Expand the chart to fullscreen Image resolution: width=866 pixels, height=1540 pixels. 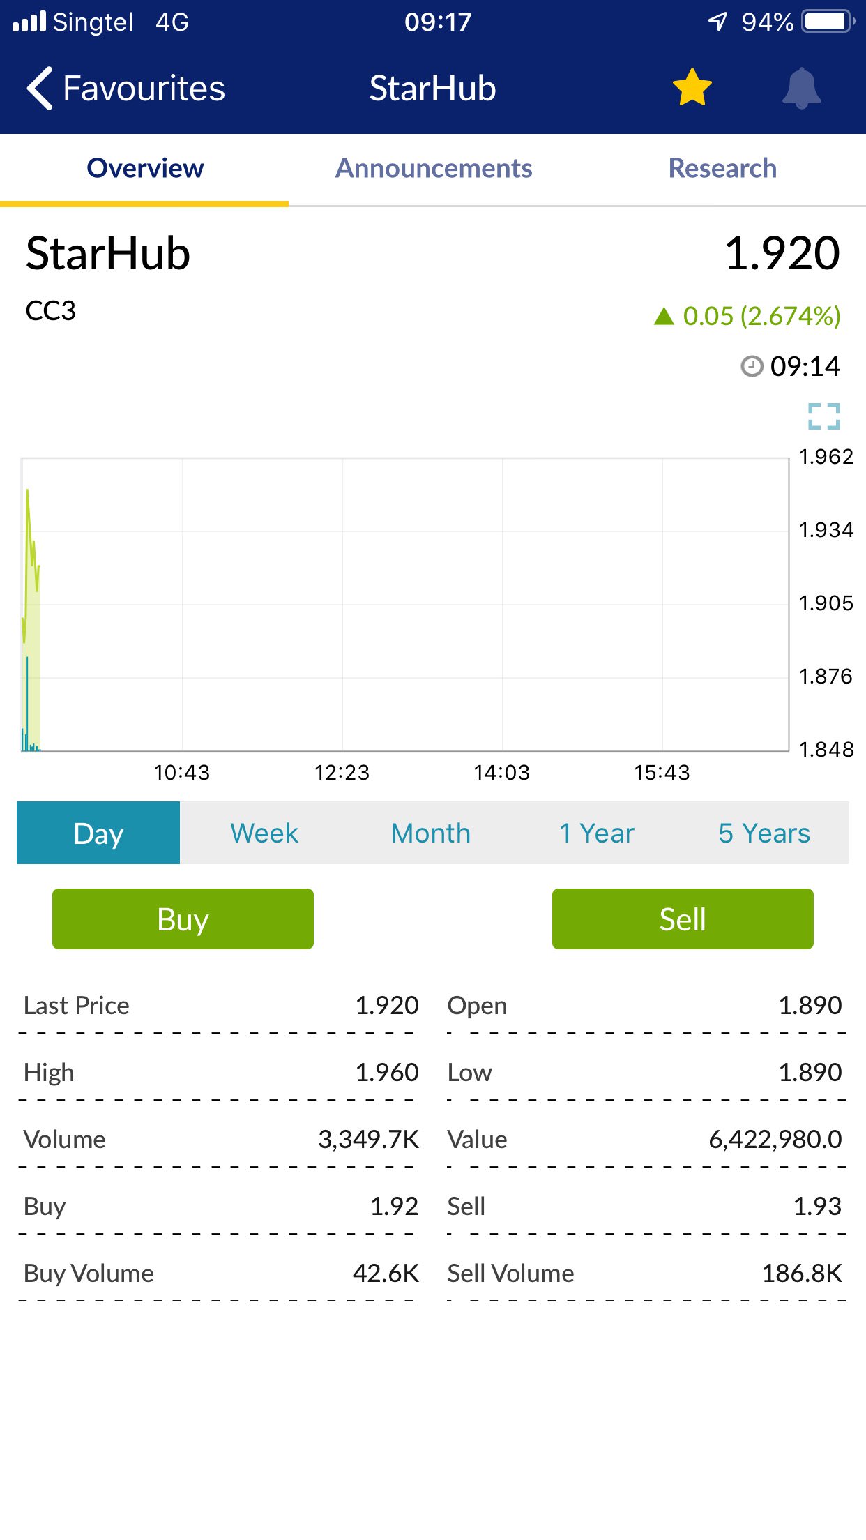(824, 416)
